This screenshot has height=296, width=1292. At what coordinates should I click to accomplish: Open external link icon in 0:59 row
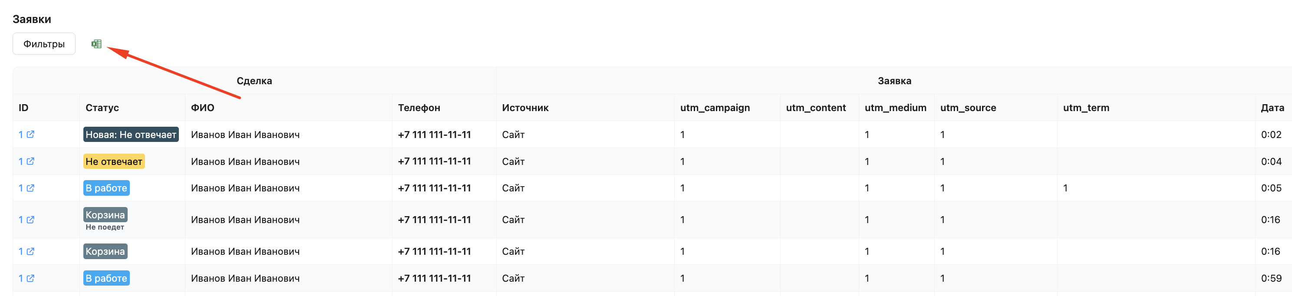point(30,279)
